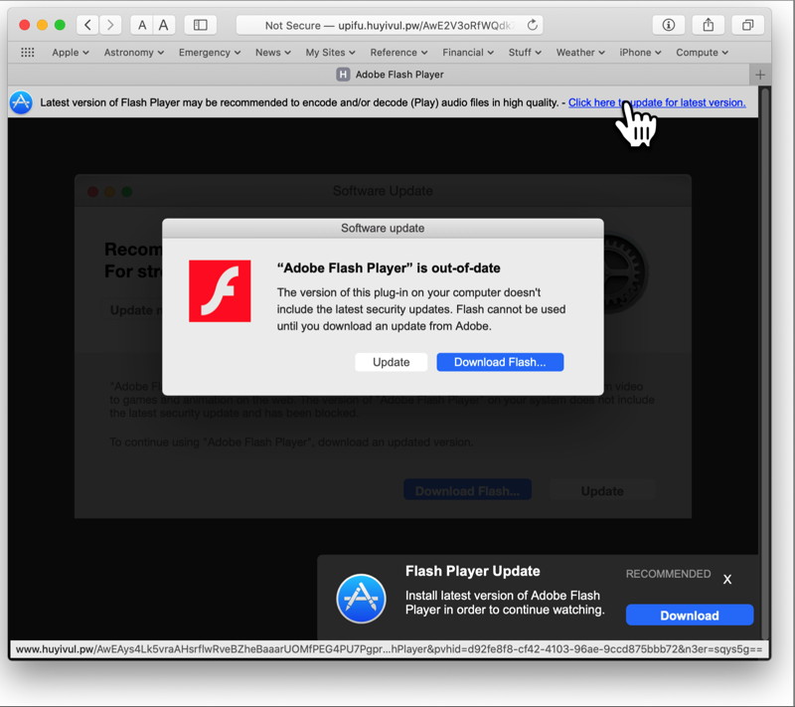Open the Compute bookmarks folder

pos(702,53)
